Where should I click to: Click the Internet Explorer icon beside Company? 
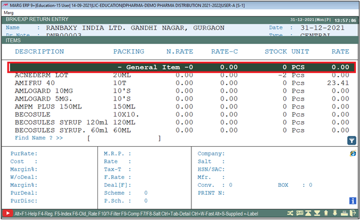pos(353,153)
